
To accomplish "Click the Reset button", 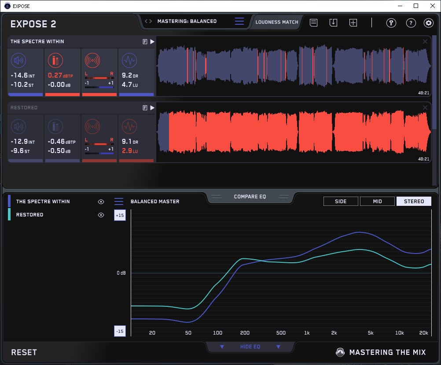I will [x=24, y=352].
